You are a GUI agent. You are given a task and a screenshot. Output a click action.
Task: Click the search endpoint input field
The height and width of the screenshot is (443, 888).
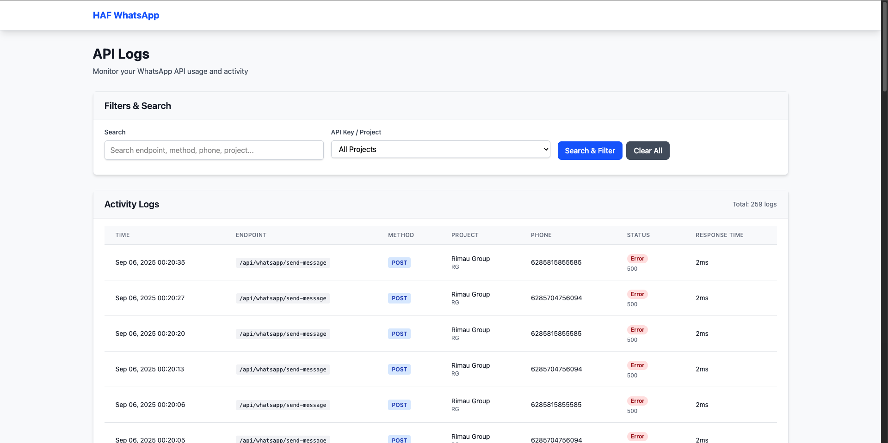(214, 150)
